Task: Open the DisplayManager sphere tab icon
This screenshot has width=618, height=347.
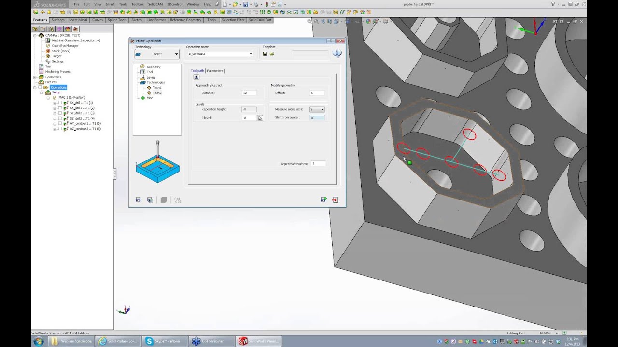Action: pos(67,29)
